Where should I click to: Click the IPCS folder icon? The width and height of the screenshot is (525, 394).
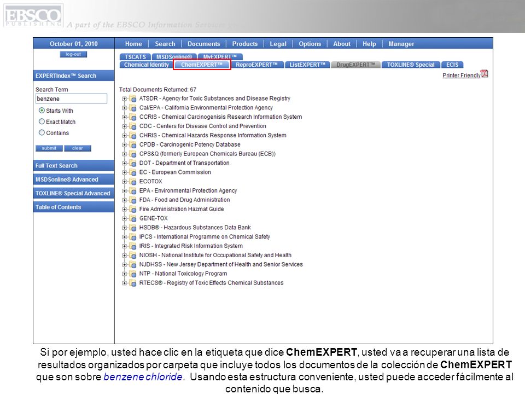(x=133, y=237)
